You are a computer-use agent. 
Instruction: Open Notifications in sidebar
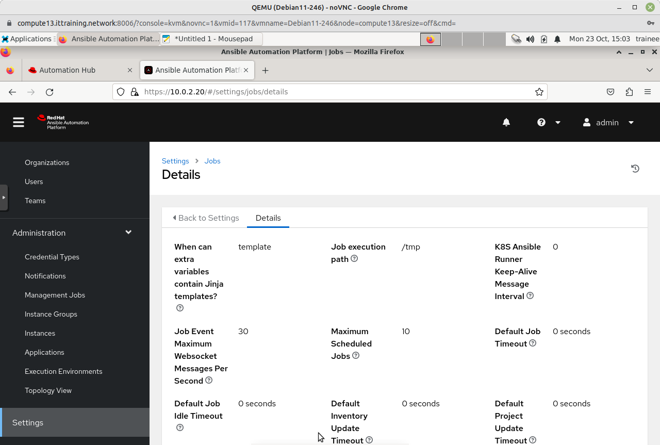coord(45,276)
